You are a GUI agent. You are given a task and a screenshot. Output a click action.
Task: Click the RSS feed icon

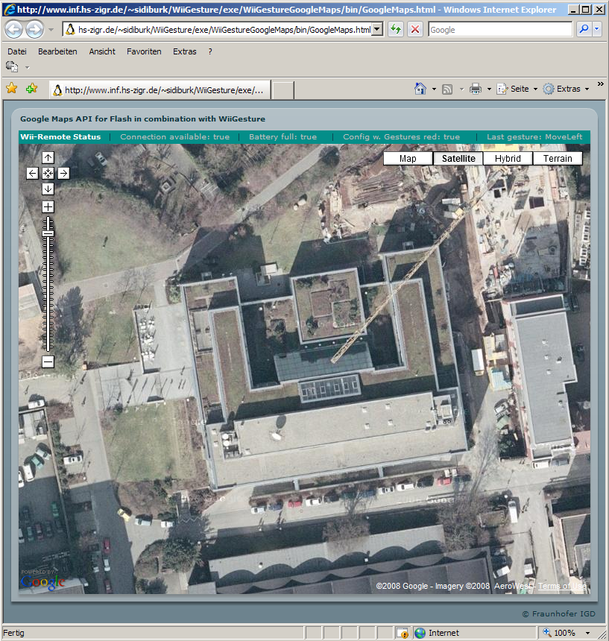point(447,88)
